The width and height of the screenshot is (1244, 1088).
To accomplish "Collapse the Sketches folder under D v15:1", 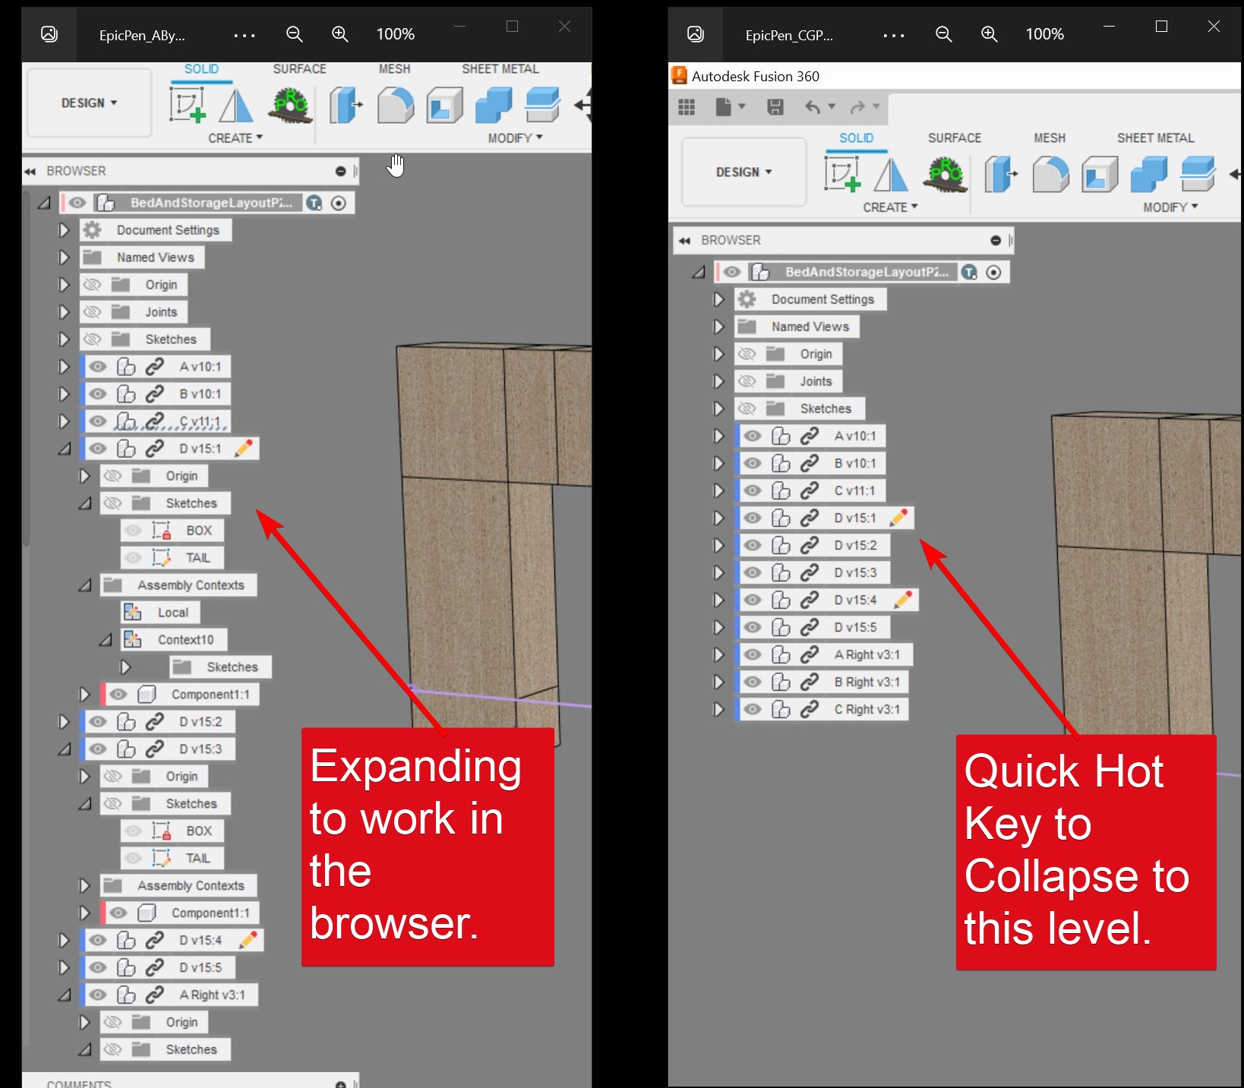I will (x=84, y=503).
